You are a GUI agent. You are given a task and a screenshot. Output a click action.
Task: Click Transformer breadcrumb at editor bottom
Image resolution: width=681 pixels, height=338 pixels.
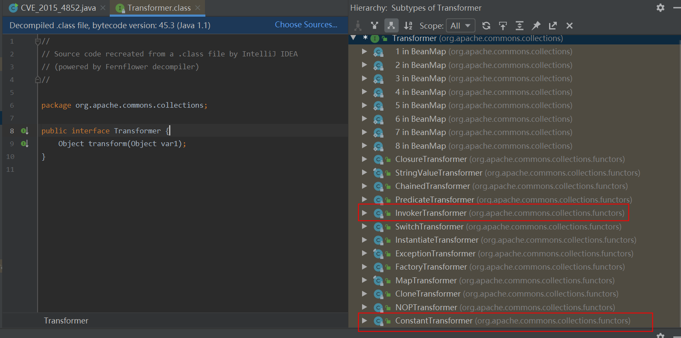66,320
